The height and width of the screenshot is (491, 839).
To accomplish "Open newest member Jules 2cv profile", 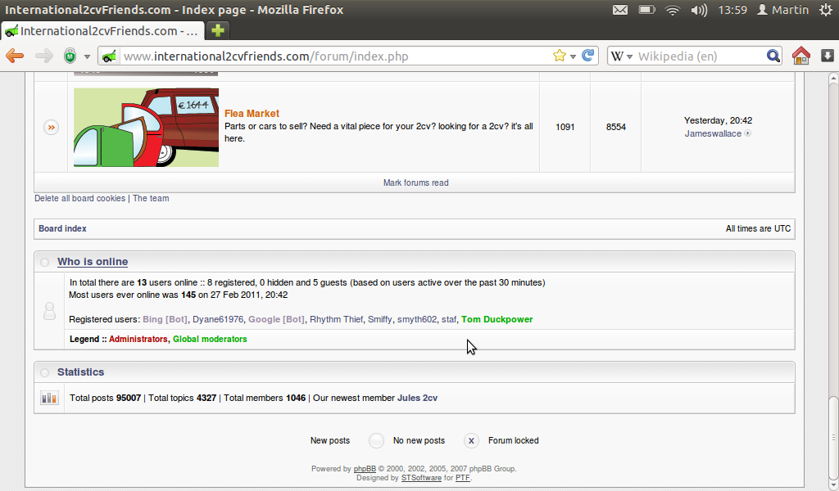I will pos(417,398).
